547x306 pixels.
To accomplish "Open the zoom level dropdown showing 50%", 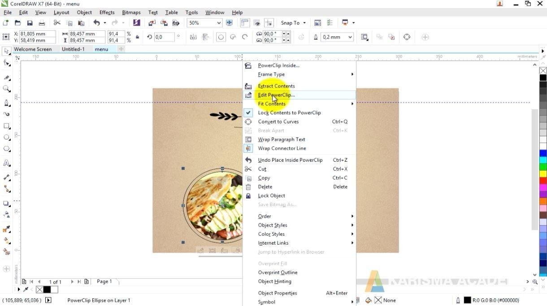I will [x=219, y=22].
